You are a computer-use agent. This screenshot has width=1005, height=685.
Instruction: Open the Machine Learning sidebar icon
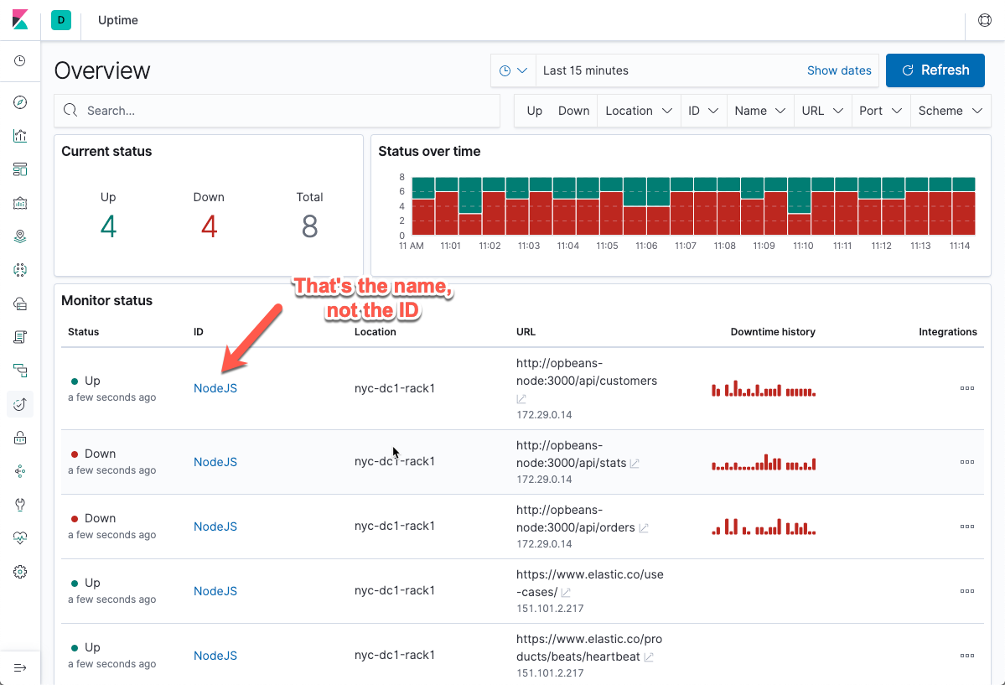tap(19, 269)
